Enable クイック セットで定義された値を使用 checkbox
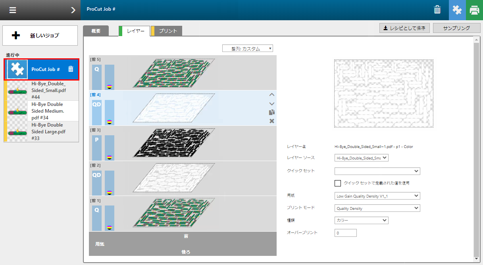483x265 pixels. tap(338, 183)
